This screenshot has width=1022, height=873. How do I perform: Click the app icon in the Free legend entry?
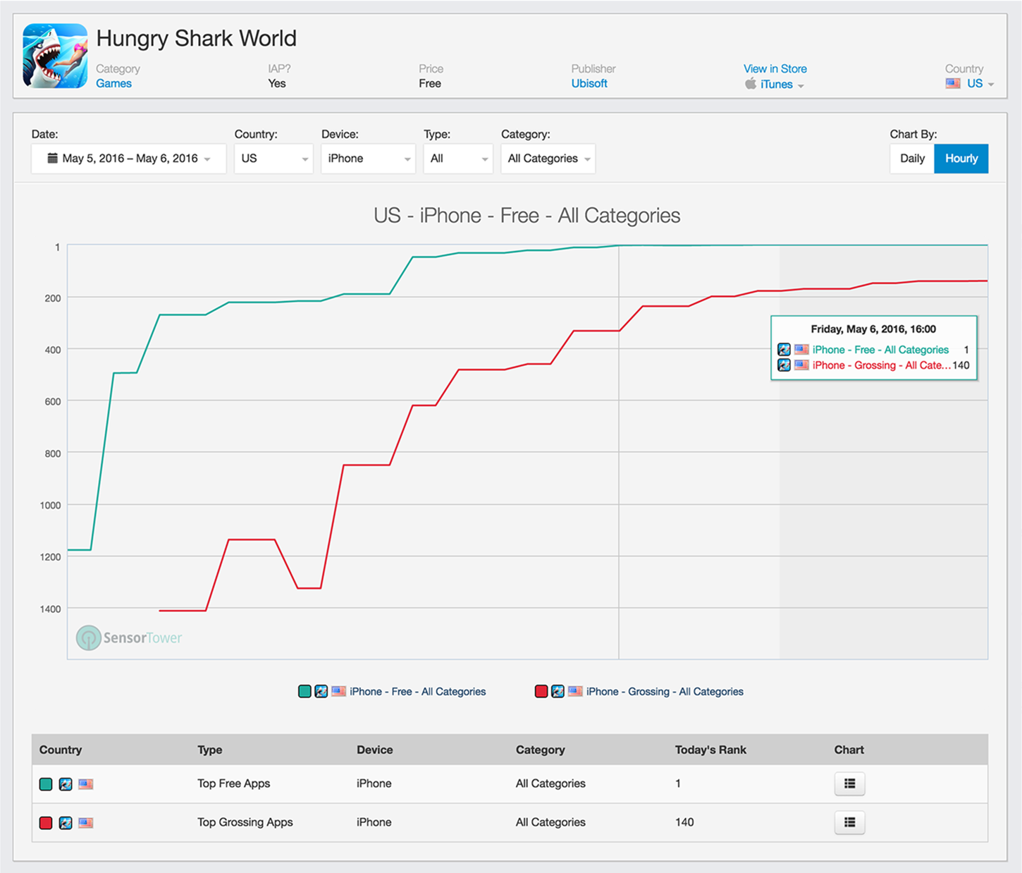[x=321, y=691]
